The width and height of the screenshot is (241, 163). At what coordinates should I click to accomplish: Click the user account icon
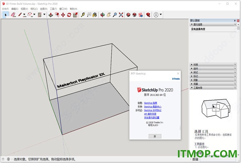(x=156, y=15)
